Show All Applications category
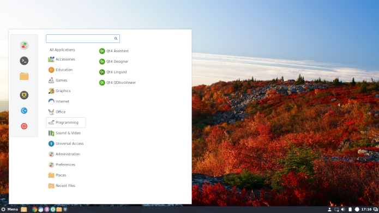The height and width of the screenshot is (213, 379). pyautogui.click(x=62, y=50)
